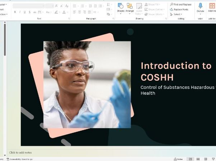Start slide show from status bar
The height and width of the screenshot is (161, 216).
click(x=213, y=159)
